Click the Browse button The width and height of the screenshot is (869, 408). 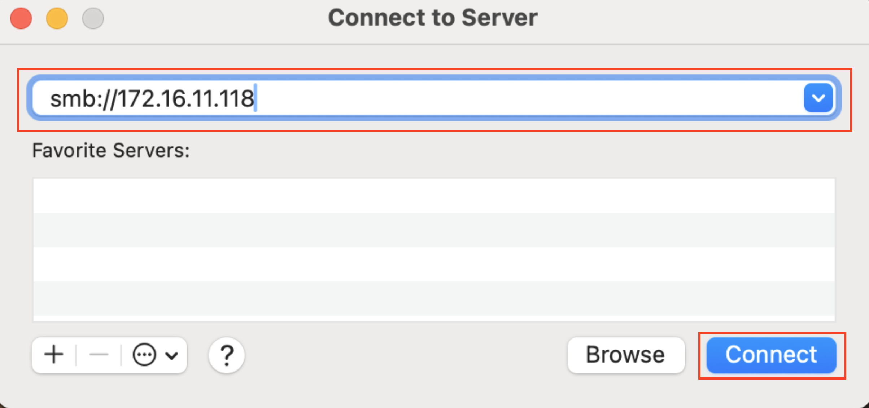[625, 355]
